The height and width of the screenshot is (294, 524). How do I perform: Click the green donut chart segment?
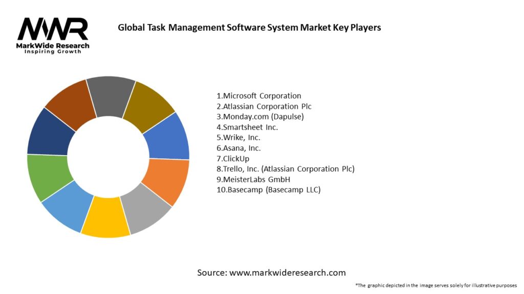point(45,176)
